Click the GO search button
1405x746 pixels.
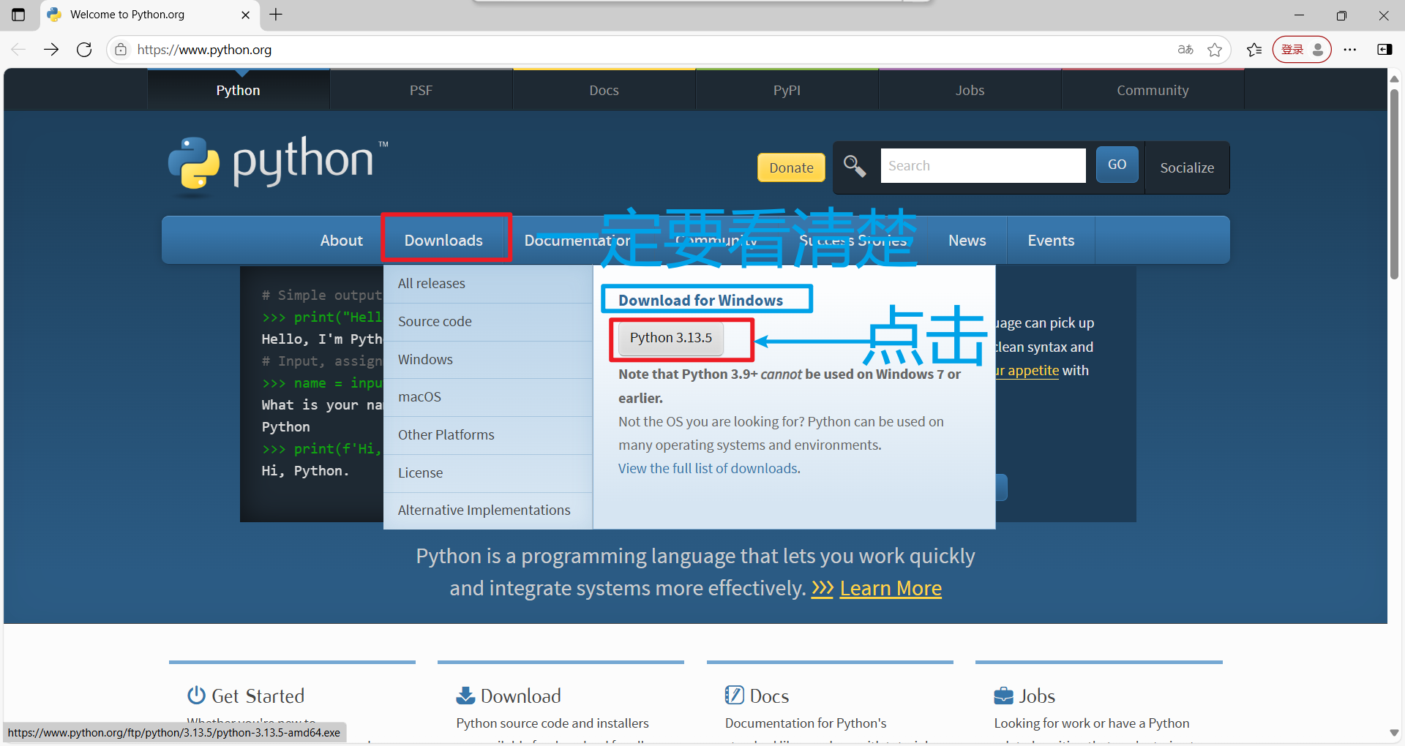pyautogui.click(x=1117, y=165)
